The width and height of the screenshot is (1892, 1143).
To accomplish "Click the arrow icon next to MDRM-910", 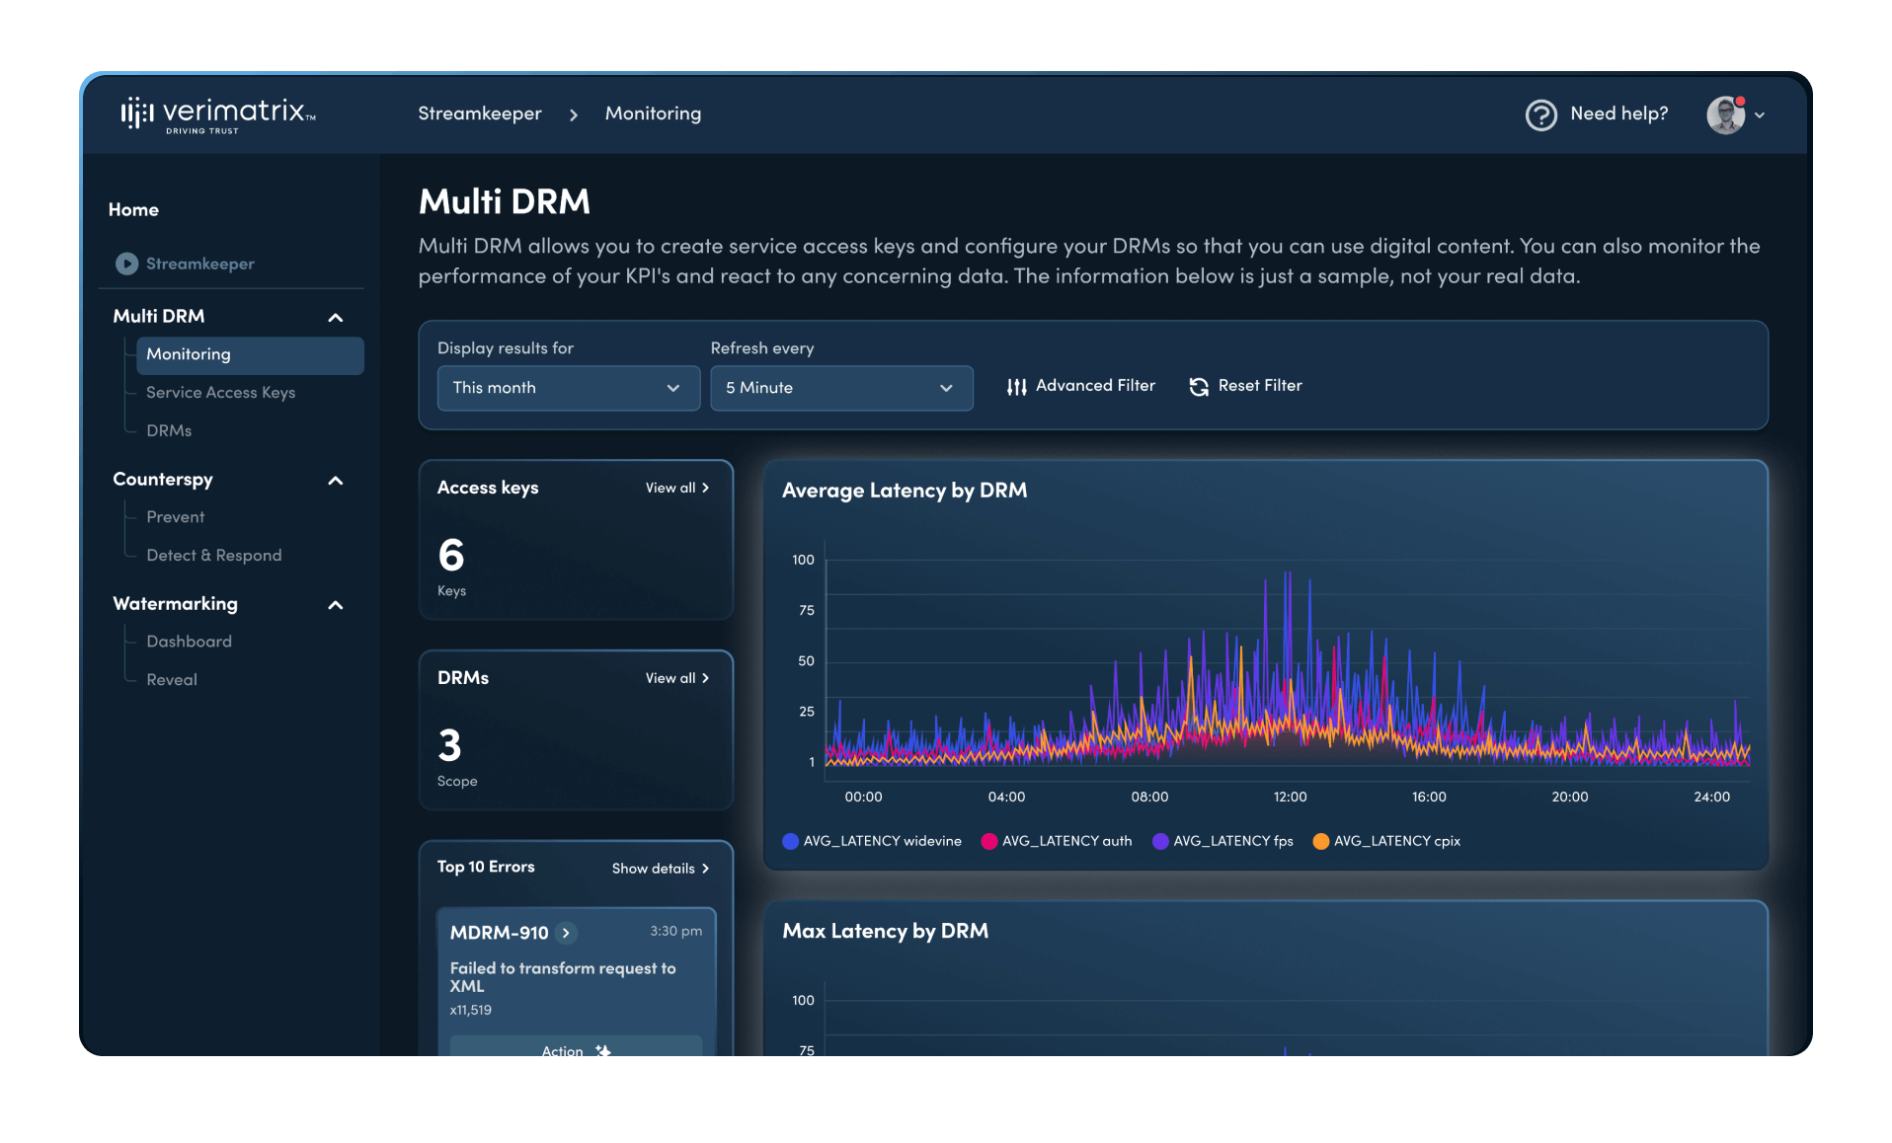I will click(566, 932).
